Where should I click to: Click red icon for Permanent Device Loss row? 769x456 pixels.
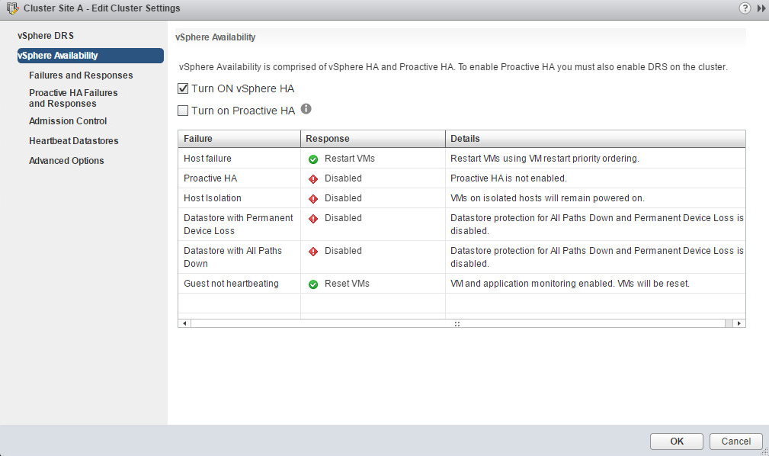[313, 219]
